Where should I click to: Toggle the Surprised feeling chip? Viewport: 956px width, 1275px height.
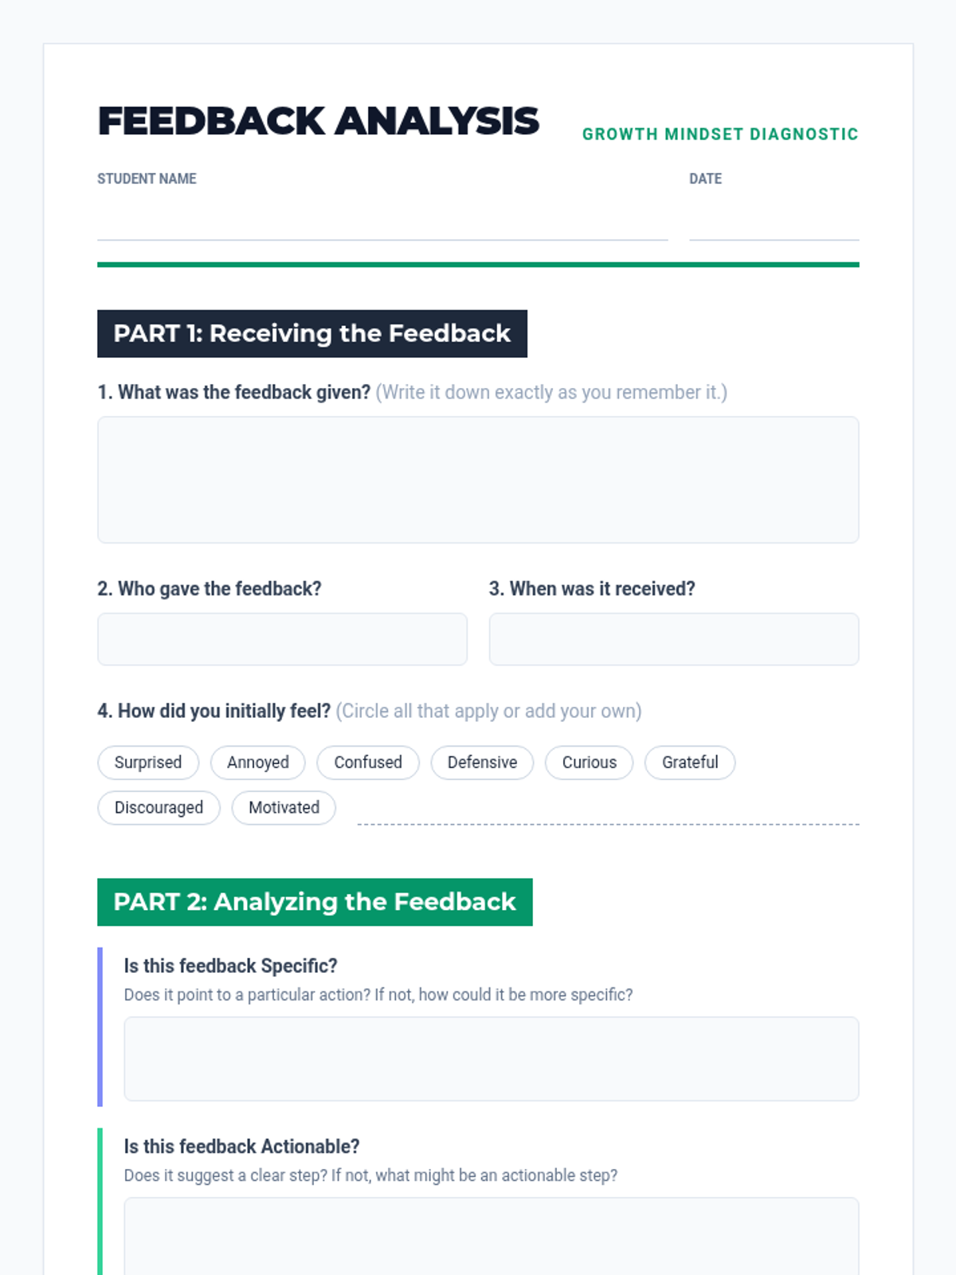tap(148, 763)
